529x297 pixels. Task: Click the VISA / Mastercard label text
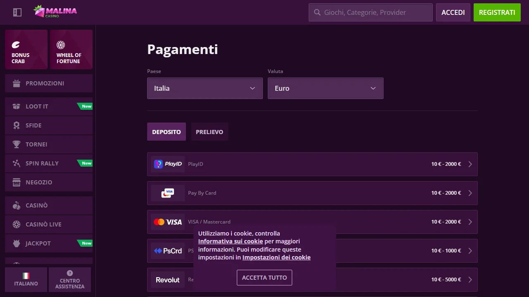pyautogui.click(x=209, y=222)
